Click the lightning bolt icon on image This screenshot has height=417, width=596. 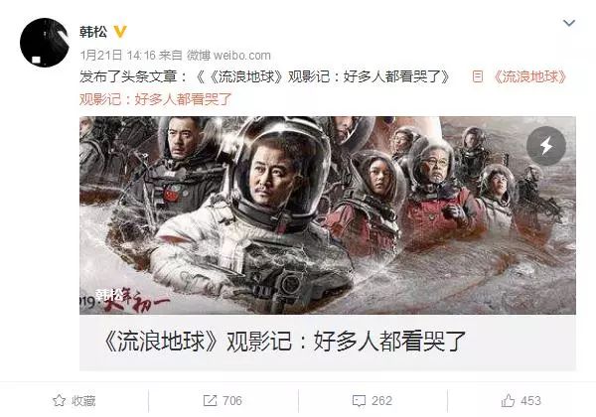click(x=546, y=146)
